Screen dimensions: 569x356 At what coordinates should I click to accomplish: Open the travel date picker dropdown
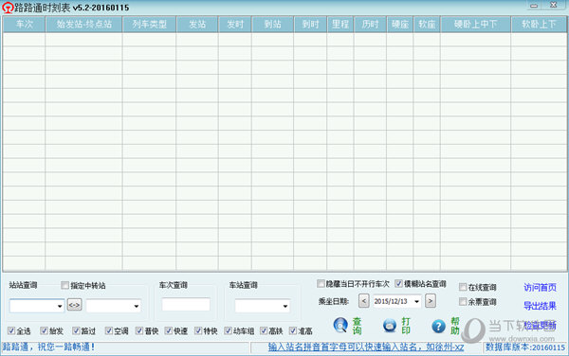pyautogui.click(x=416, y=301)
